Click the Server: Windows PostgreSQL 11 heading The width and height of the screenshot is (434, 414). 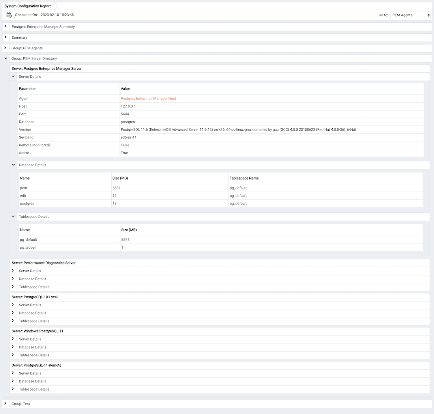click(37, 331)
